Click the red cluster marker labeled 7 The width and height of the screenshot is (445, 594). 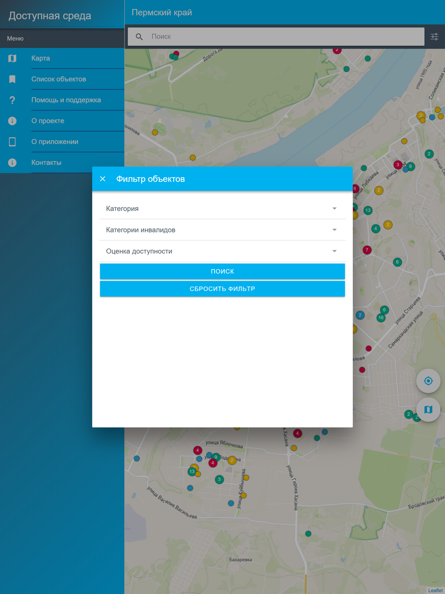point(367,250)
